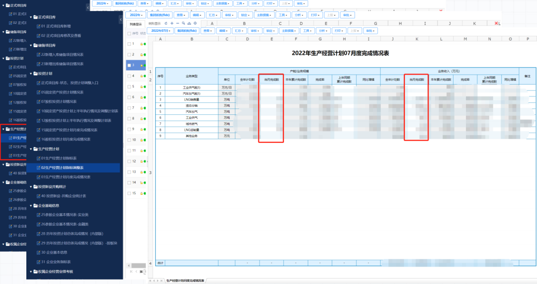Select the 生产经营计划月度完成情况表 sheet tab
Image resolution: width=537 pixels, height=284 pixels.
click(x=185, y=281)
